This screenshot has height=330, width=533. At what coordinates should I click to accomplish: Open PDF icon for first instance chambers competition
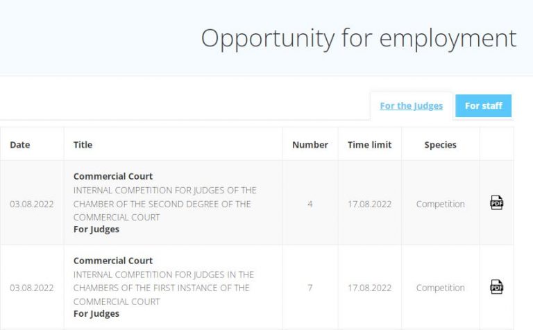(497, 287)
